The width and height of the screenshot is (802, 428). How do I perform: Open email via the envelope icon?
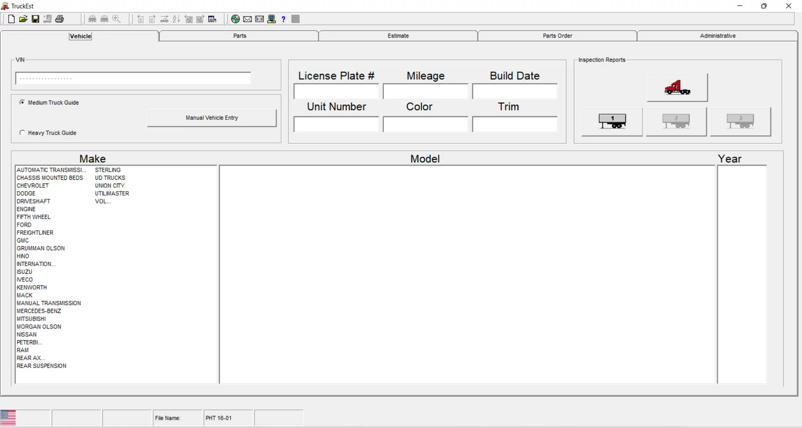click(x=247, y=19)
